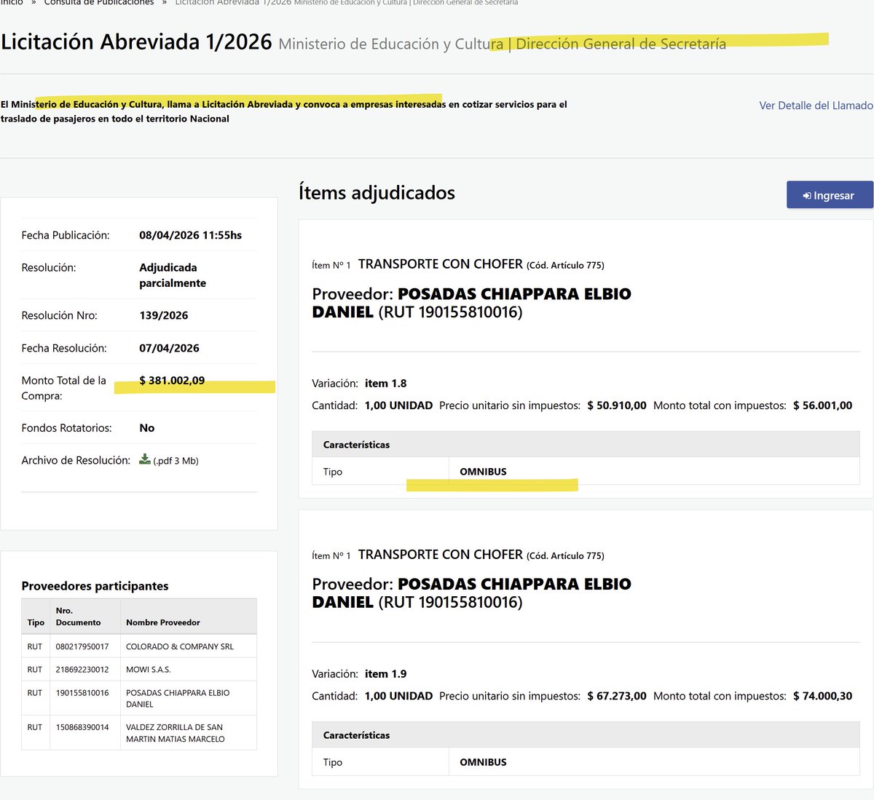The width and height of the screenshot is (874, 800).
Task: Select RUT number 218692230012
Action: [x=82, y=669]
